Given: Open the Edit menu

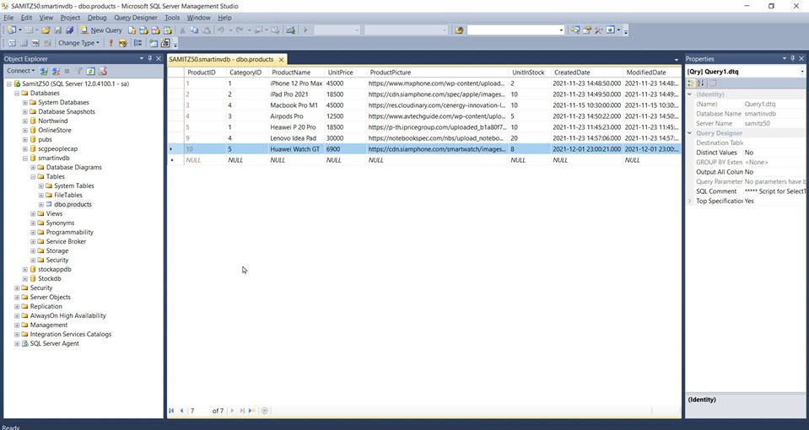Looking at the screenshot, I should coord(26,18).
